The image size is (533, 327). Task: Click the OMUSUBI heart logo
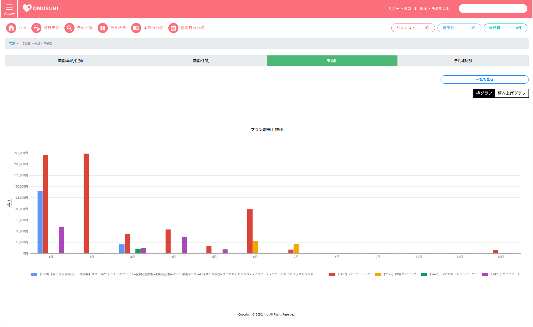[27, 8]
